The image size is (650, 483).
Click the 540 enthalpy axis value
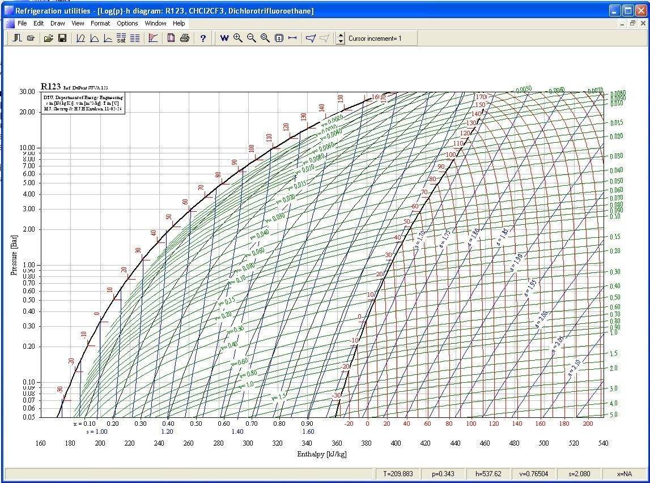603,443
